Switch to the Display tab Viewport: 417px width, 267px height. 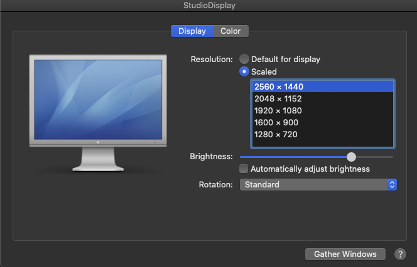pyautogui.click(x=192, y=31)
